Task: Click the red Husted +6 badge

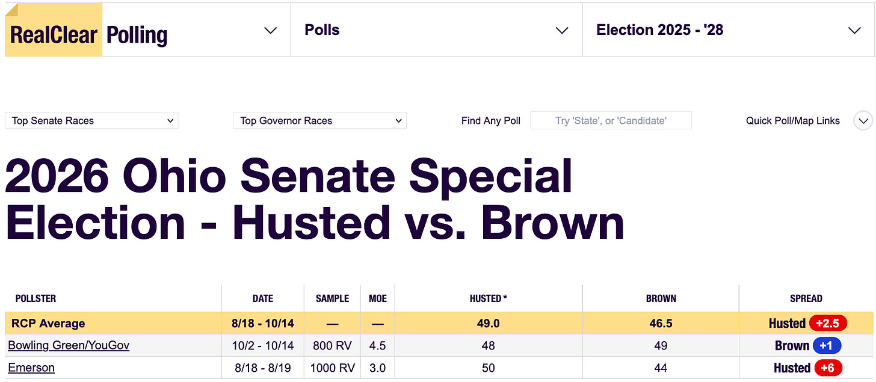Action: click(x=828, y=368)
